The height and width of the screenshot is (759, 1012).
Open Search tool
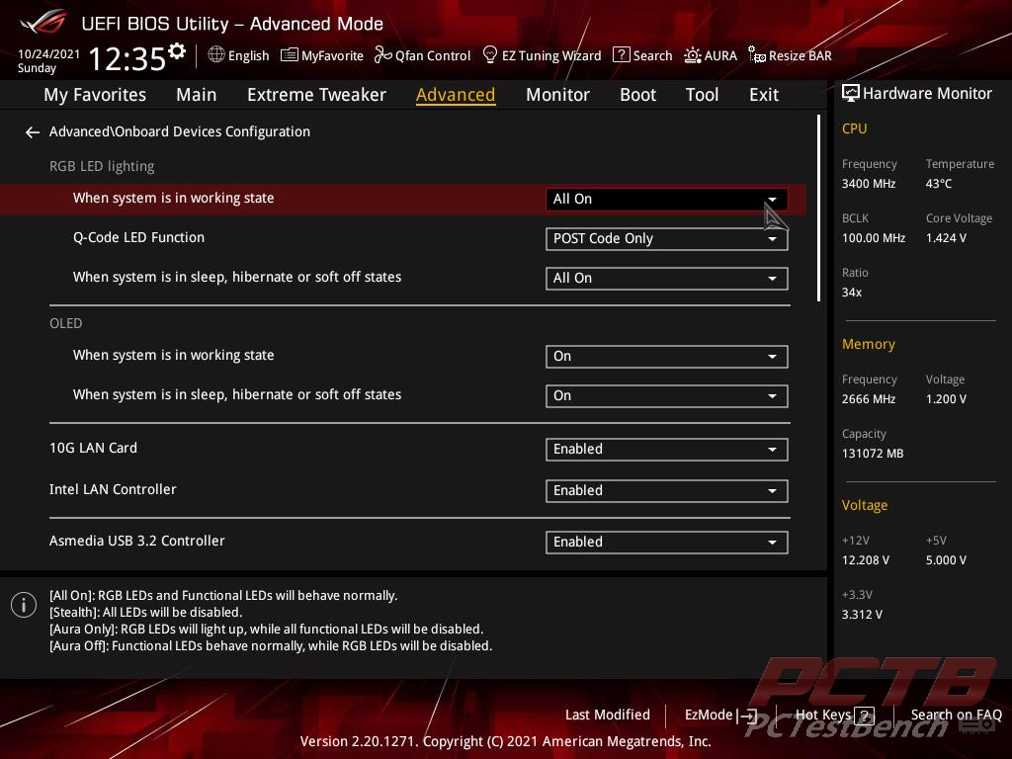click(642, 55)
